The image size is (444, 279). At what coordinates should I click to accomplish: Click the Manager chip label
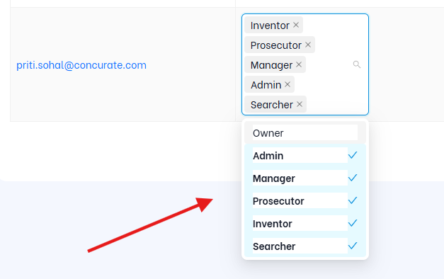[271, 65]
